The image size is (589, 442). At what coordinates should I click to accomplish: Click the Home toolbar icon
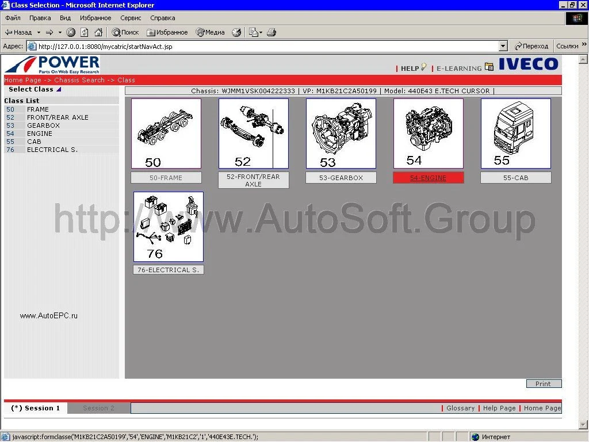98,32
